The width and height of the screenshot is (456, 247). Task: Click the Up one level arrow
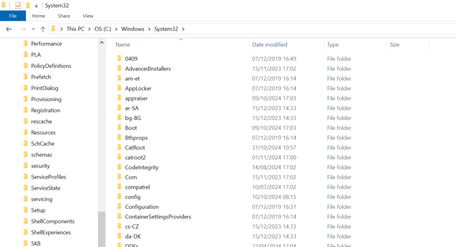click(x=43, y=29)
